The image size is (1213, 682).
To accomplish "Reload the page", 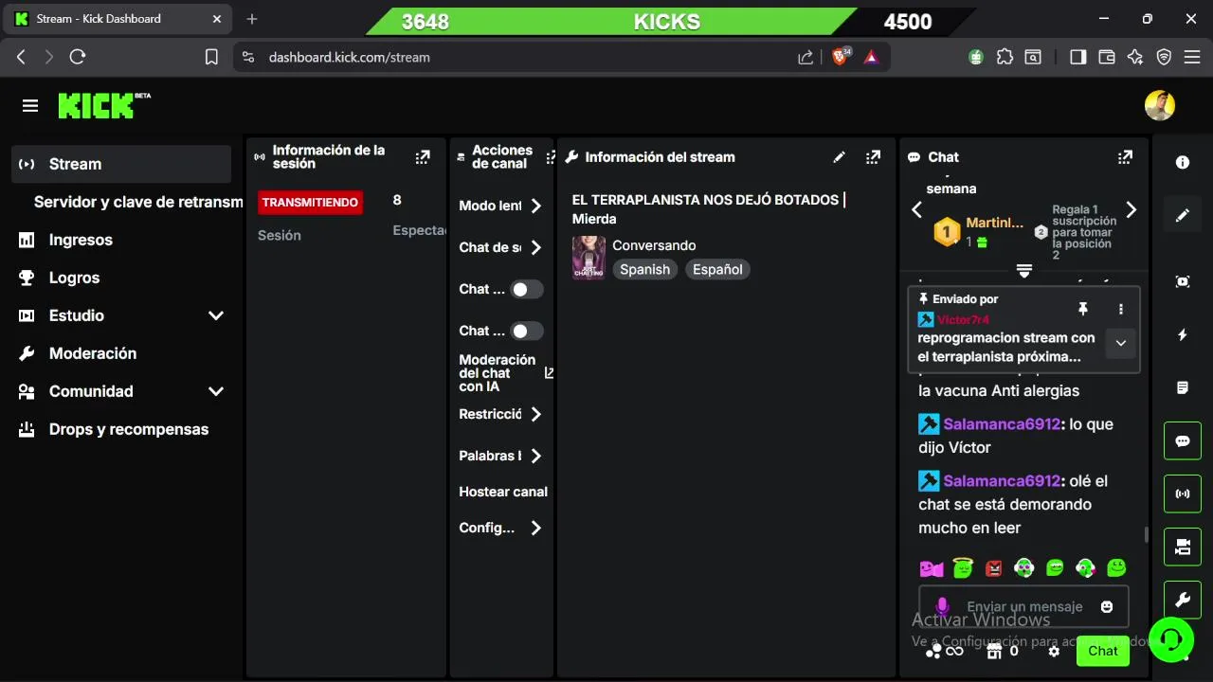I will click(x=78, y=57).
